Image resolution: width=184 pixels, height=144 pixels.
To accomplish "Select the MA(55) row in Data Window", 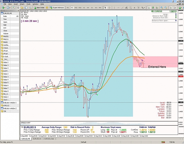I will point(10,36).
